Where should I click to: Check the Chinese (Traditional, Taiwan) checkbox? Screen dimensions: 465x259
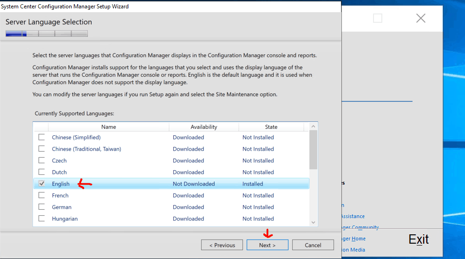coord(41,149)
